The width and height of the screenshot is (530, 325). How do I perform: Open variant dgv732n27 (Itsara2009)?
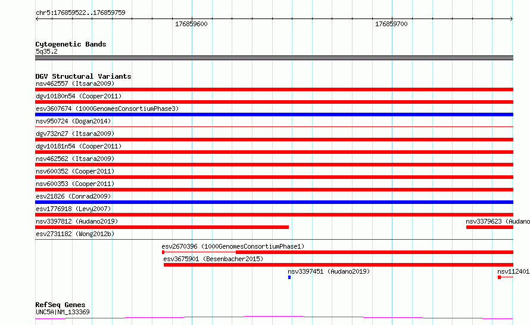tap(75, 134)
